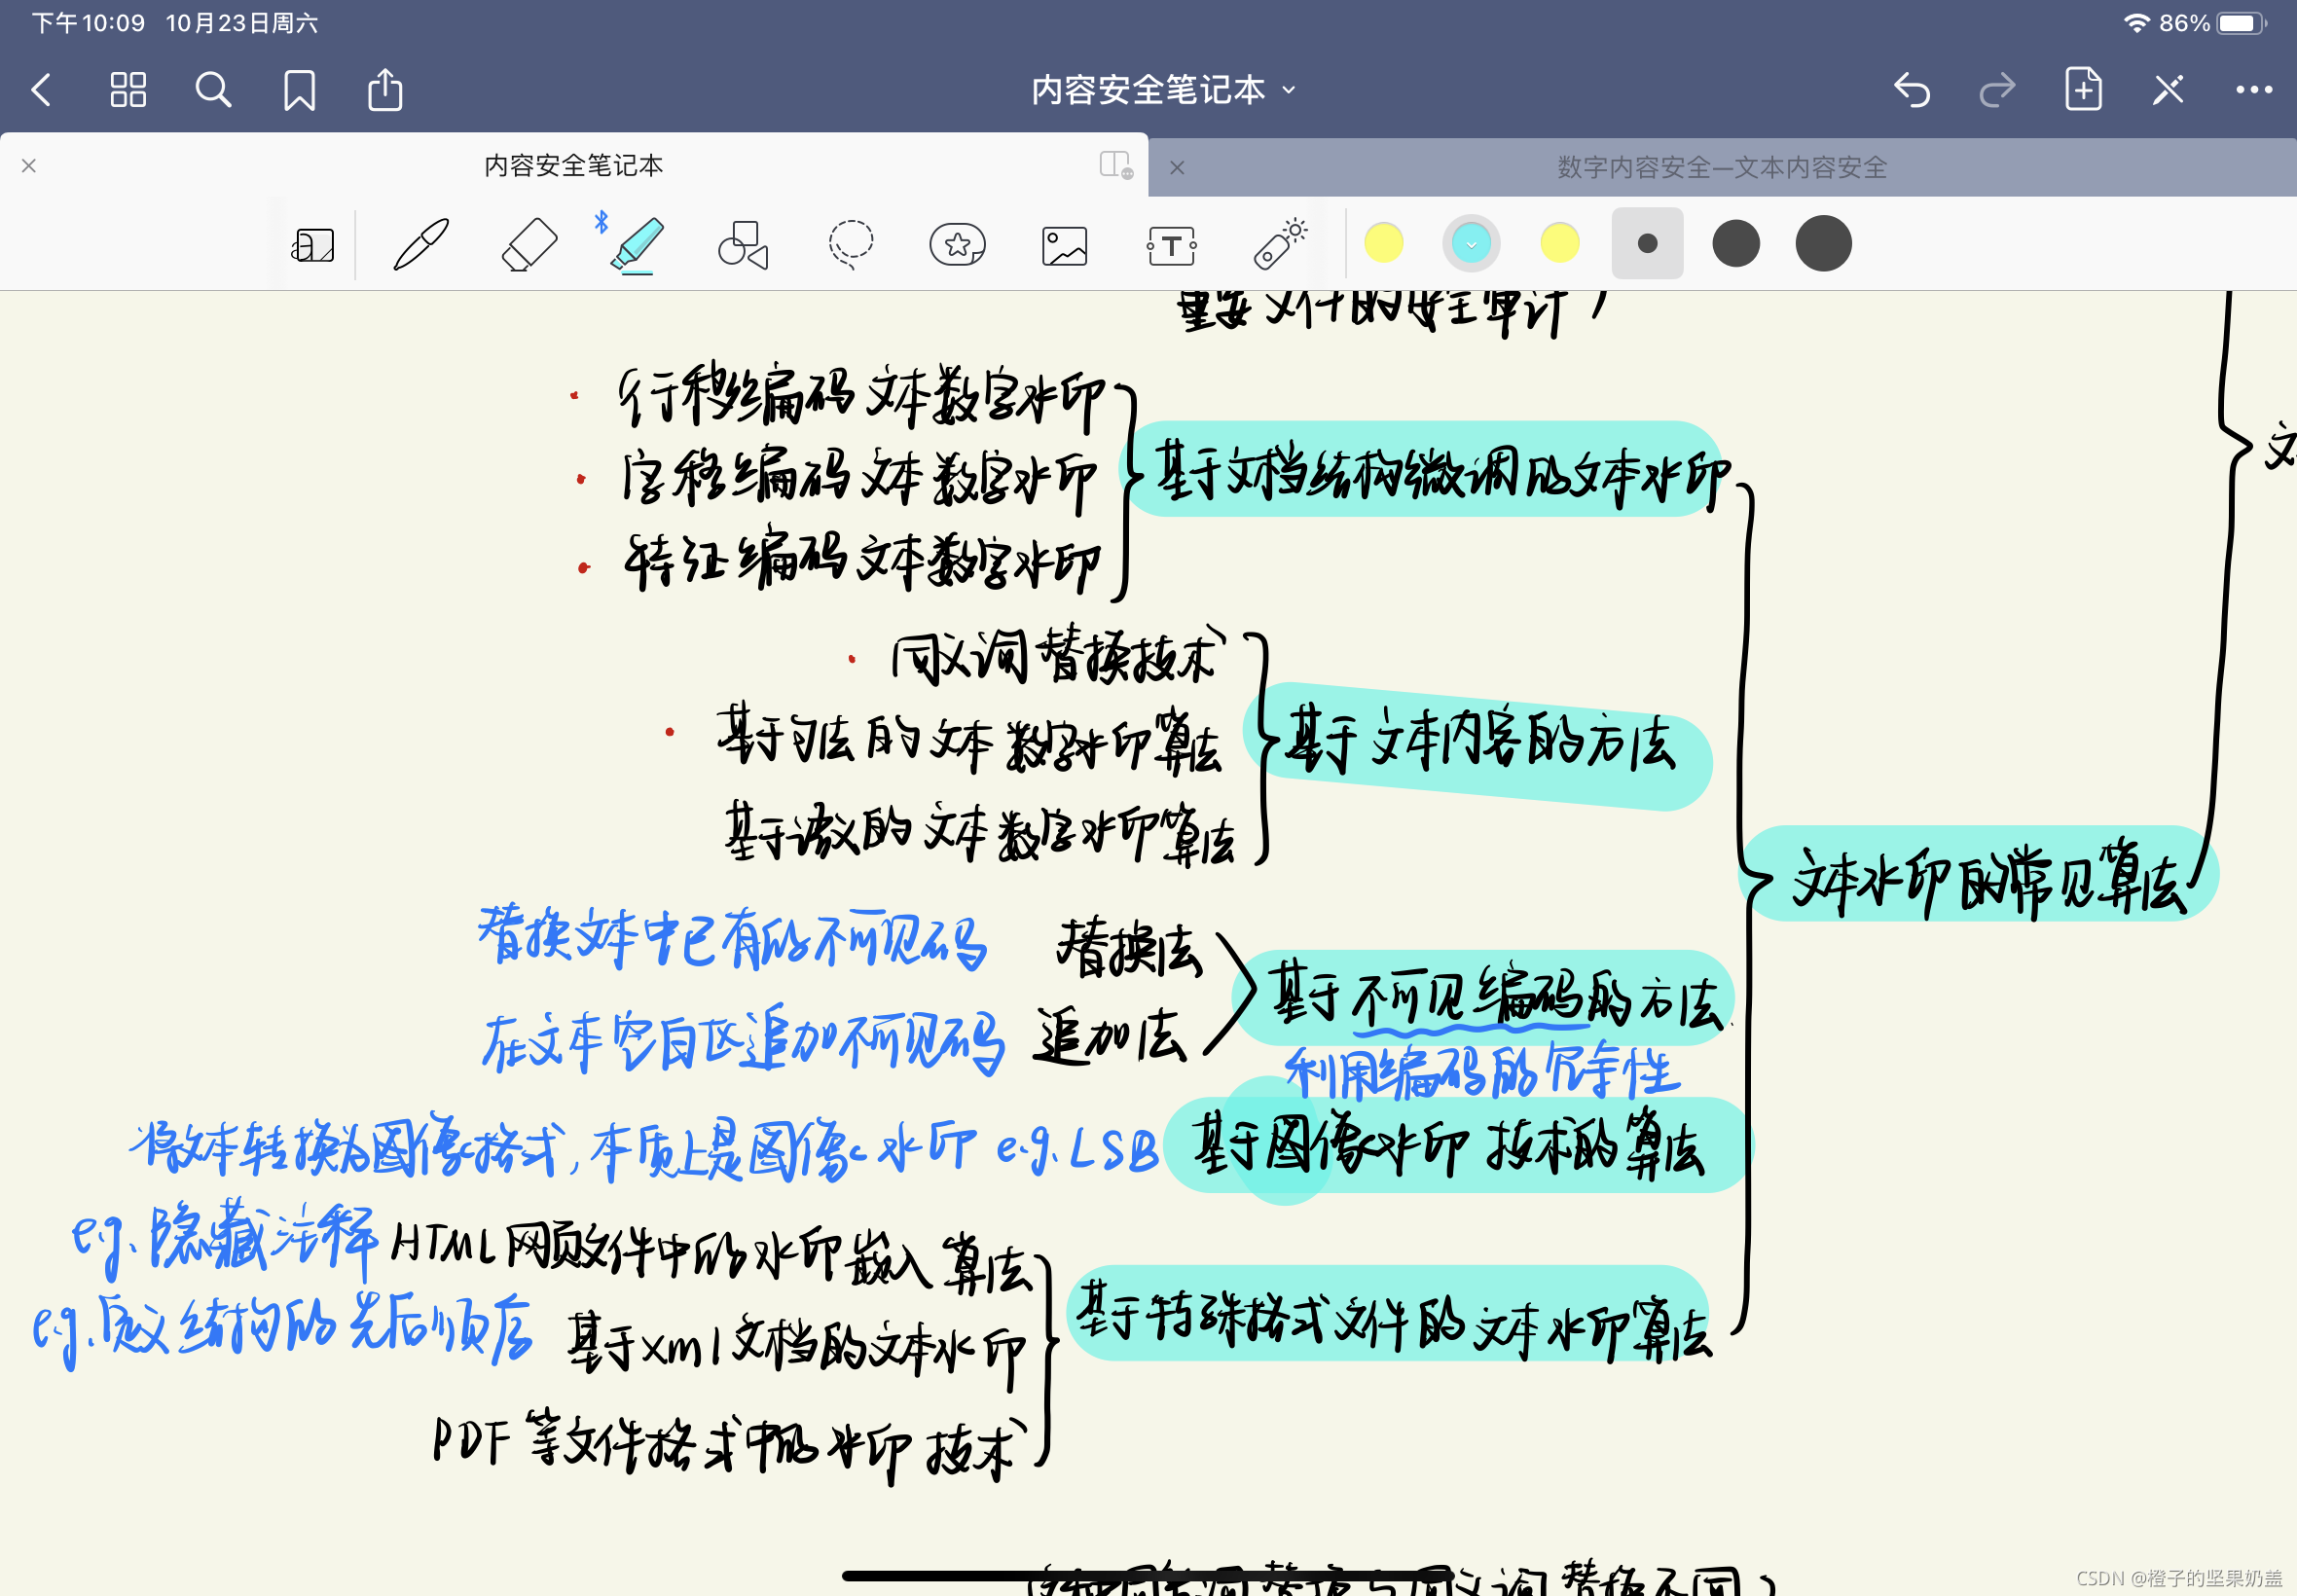This screenshot has height=1596, width=2297.
Task: Open the share export icon
Action: (385, 89)
